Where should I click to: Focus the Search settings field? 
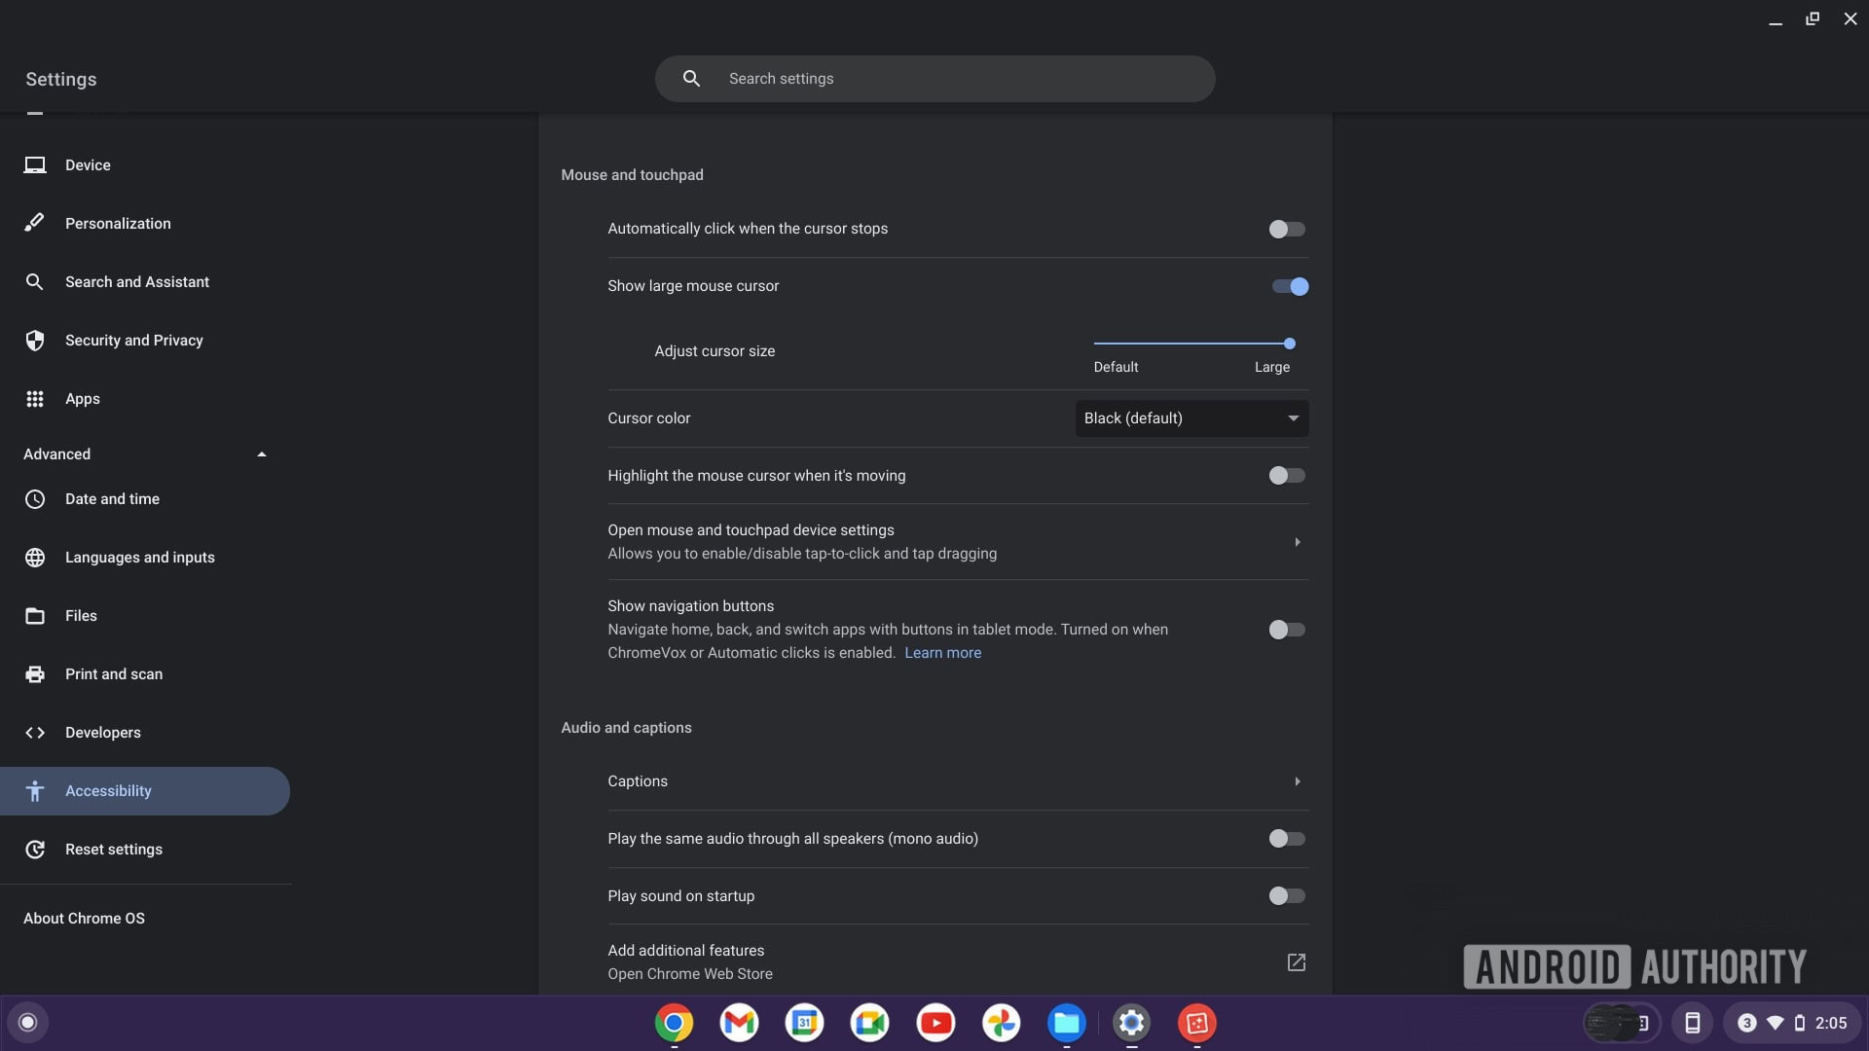(x=934, y=79)
